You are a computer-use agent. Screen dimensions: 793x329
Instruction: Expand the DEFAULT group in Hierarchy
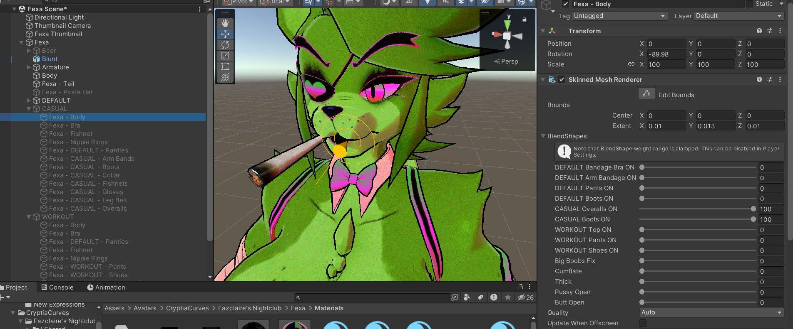click(29, 101)
